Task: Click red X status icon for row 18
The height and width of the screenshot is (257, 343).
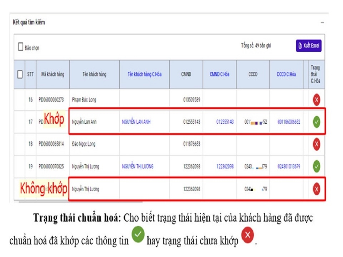Action: 316,144
